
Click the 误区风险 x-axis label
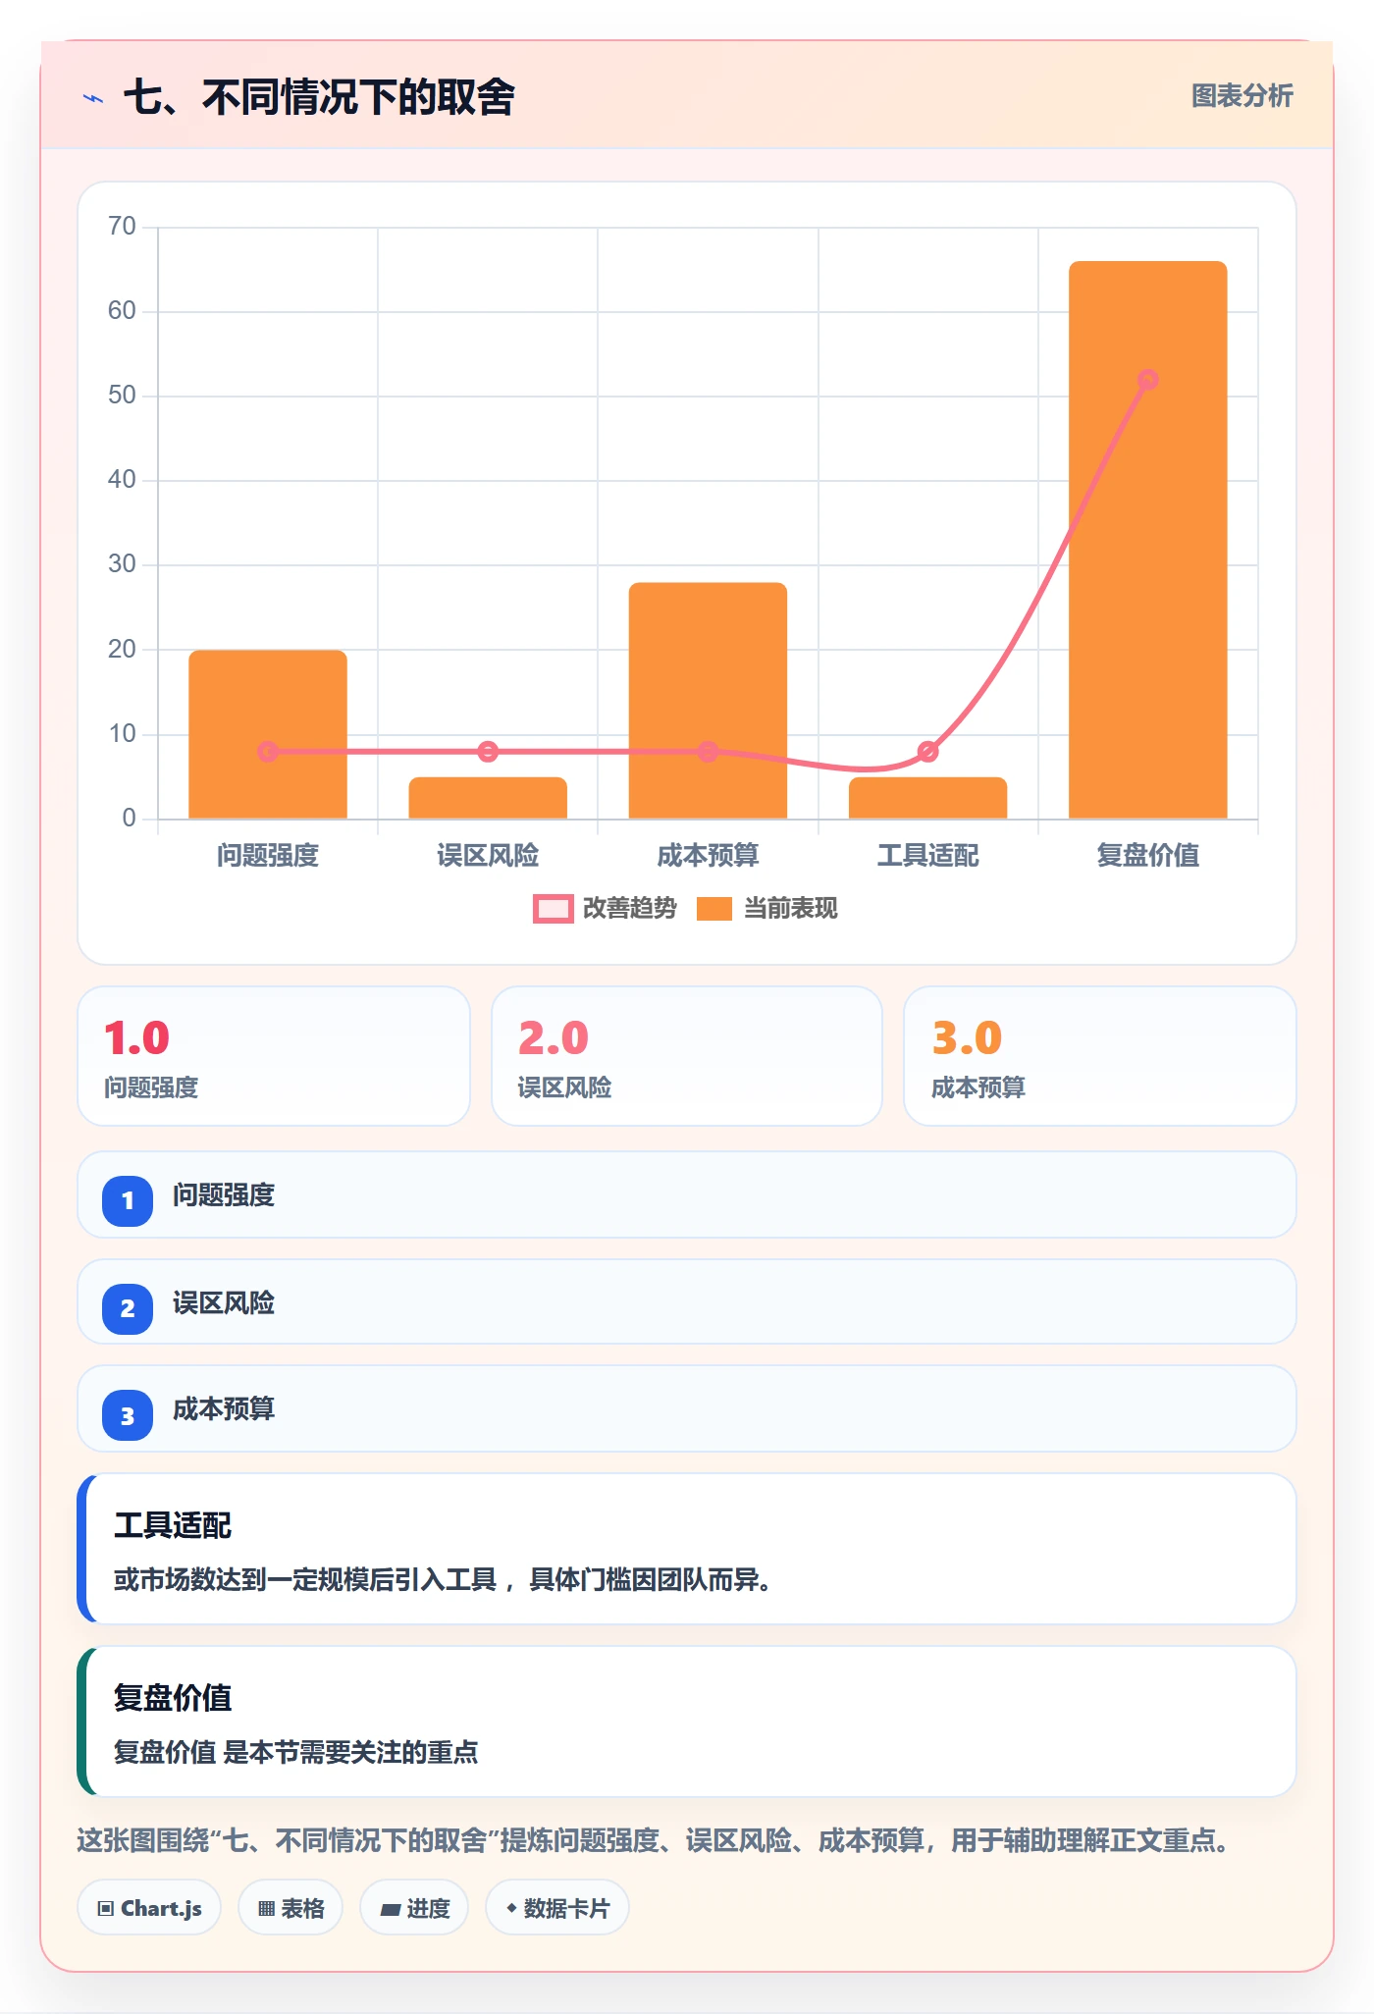click(488, 856)
